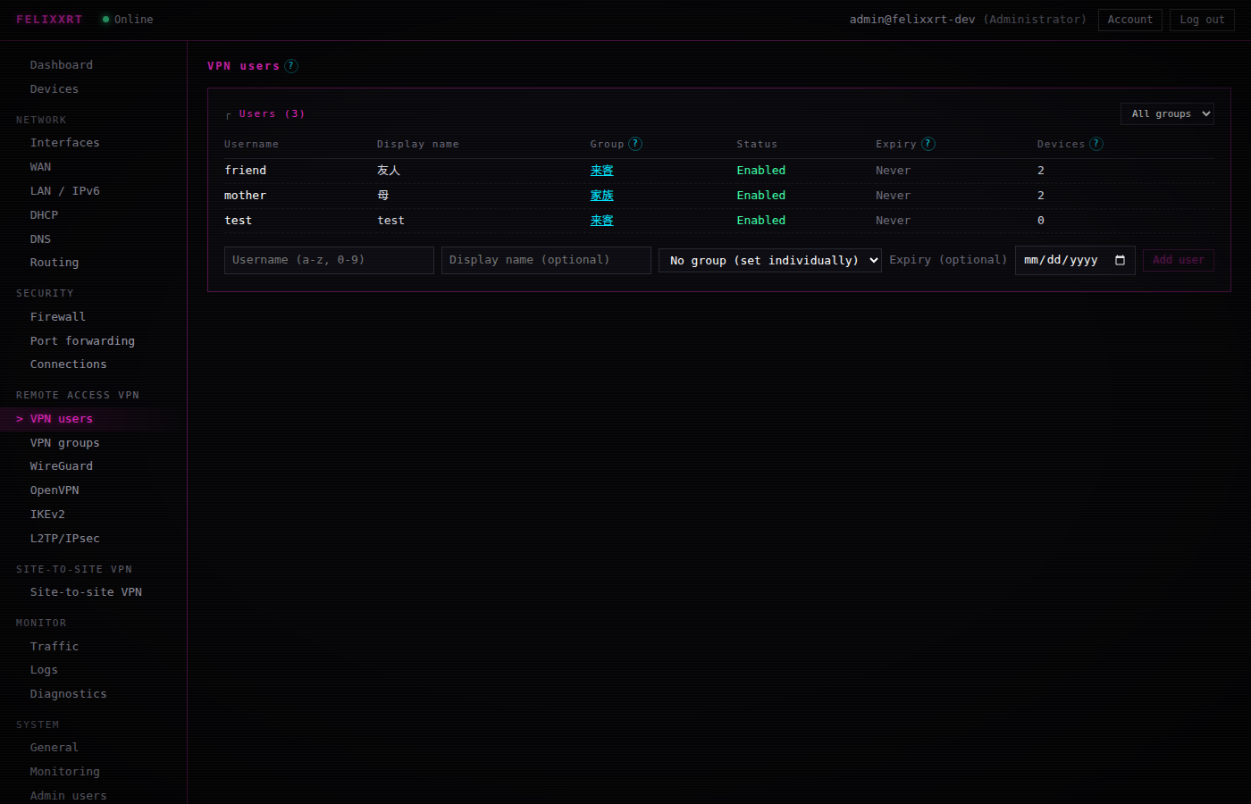Open OpenVPN settings in sidebar

(x=55, y=490)
